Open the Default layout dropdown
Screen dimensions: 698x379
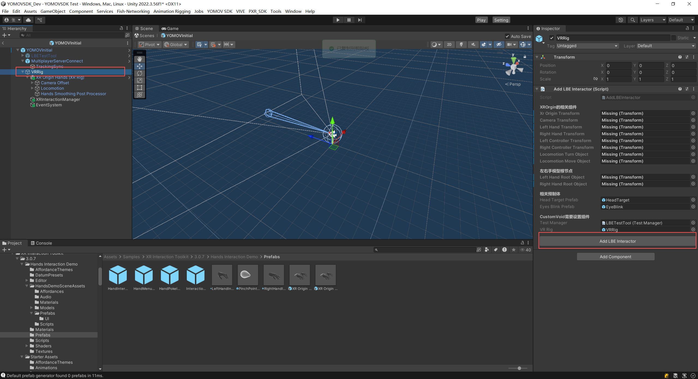(681, 20)
